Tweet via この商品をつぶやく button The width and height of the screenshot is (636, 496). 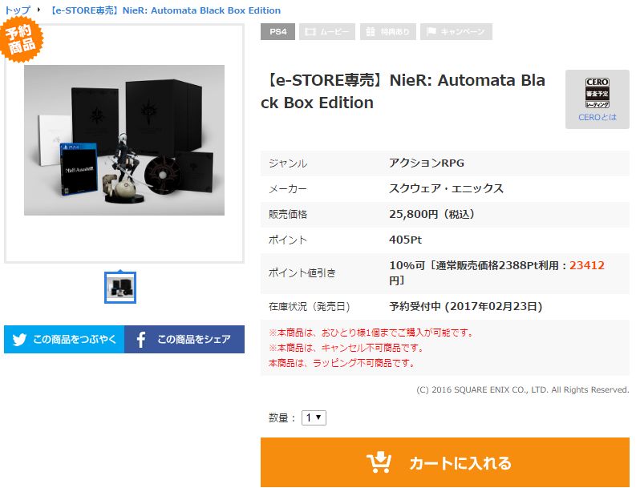pyautogui.click(x=64, y=339)
